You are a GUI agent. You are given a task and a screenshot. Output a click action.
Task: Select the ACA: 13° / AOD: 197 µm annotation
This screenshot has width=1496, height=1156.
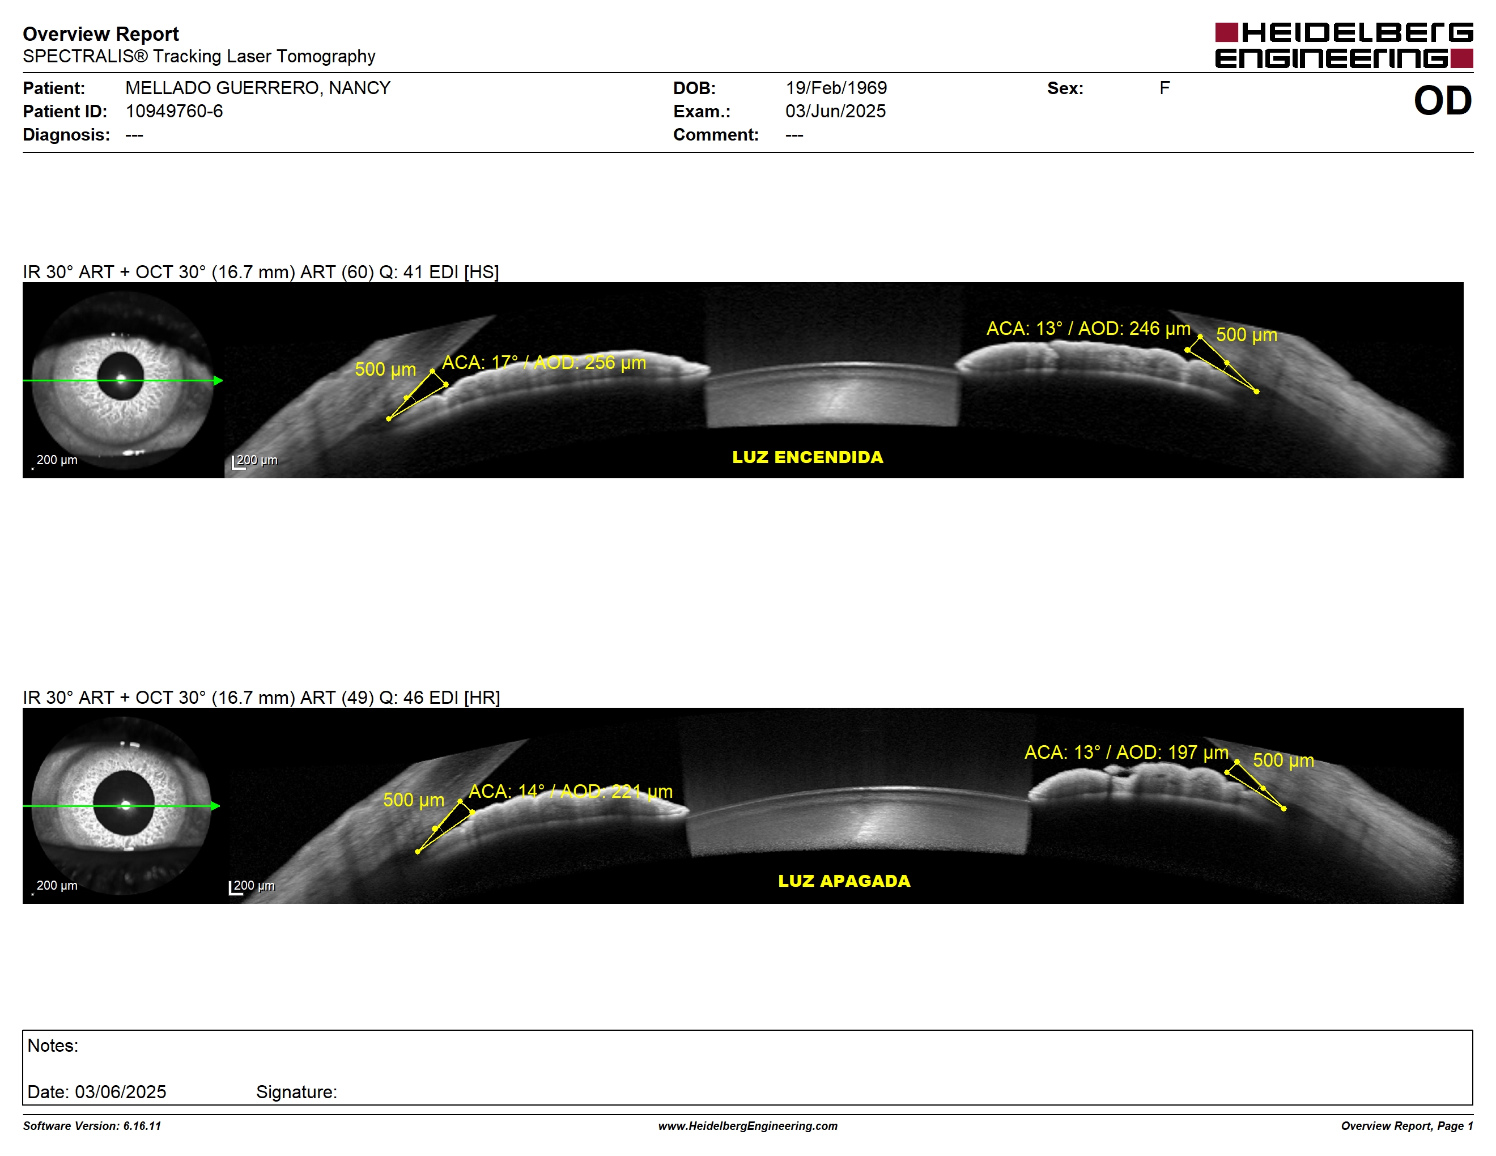(x=1126, y=753)
